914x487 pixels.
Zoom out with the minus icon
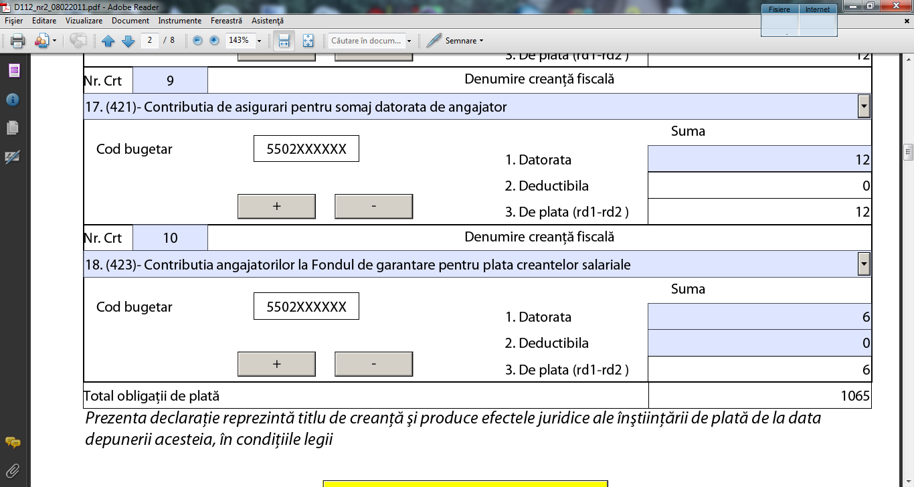pyautogui.click(x=197, y=40)
